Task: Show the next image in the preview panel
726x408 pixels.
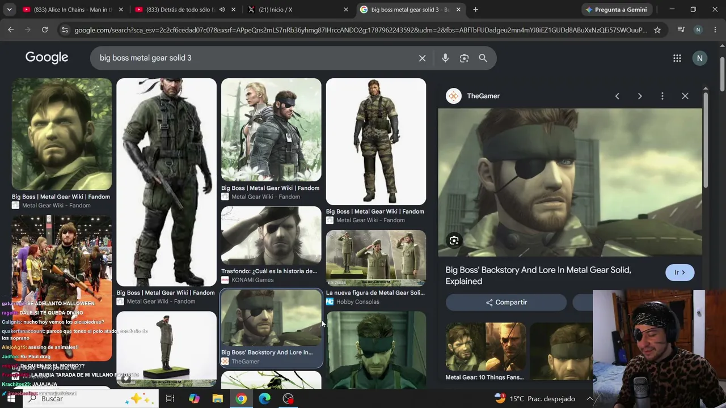Action: click(x=640, y=96)
